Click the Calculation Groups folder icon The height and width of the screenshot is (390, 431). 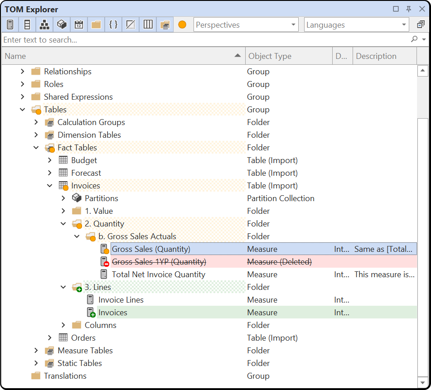click(49, 122)
